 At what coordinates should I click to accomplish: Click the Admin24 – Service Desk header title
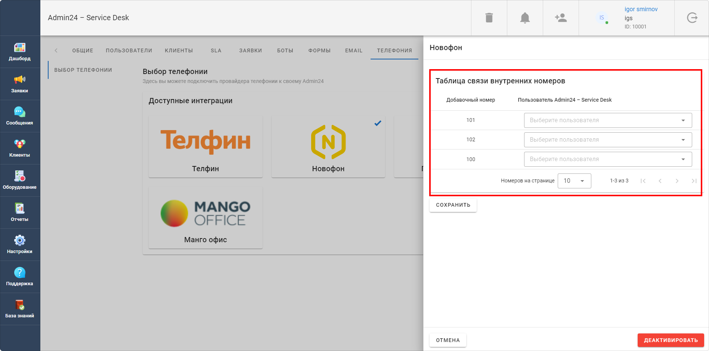89,18
